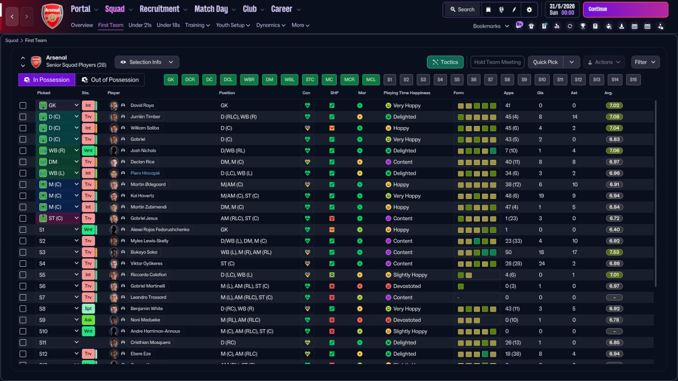Select the checkbox next to Bukayo Saka
Viewport: 678px width, 381px height.
[23, 252]
